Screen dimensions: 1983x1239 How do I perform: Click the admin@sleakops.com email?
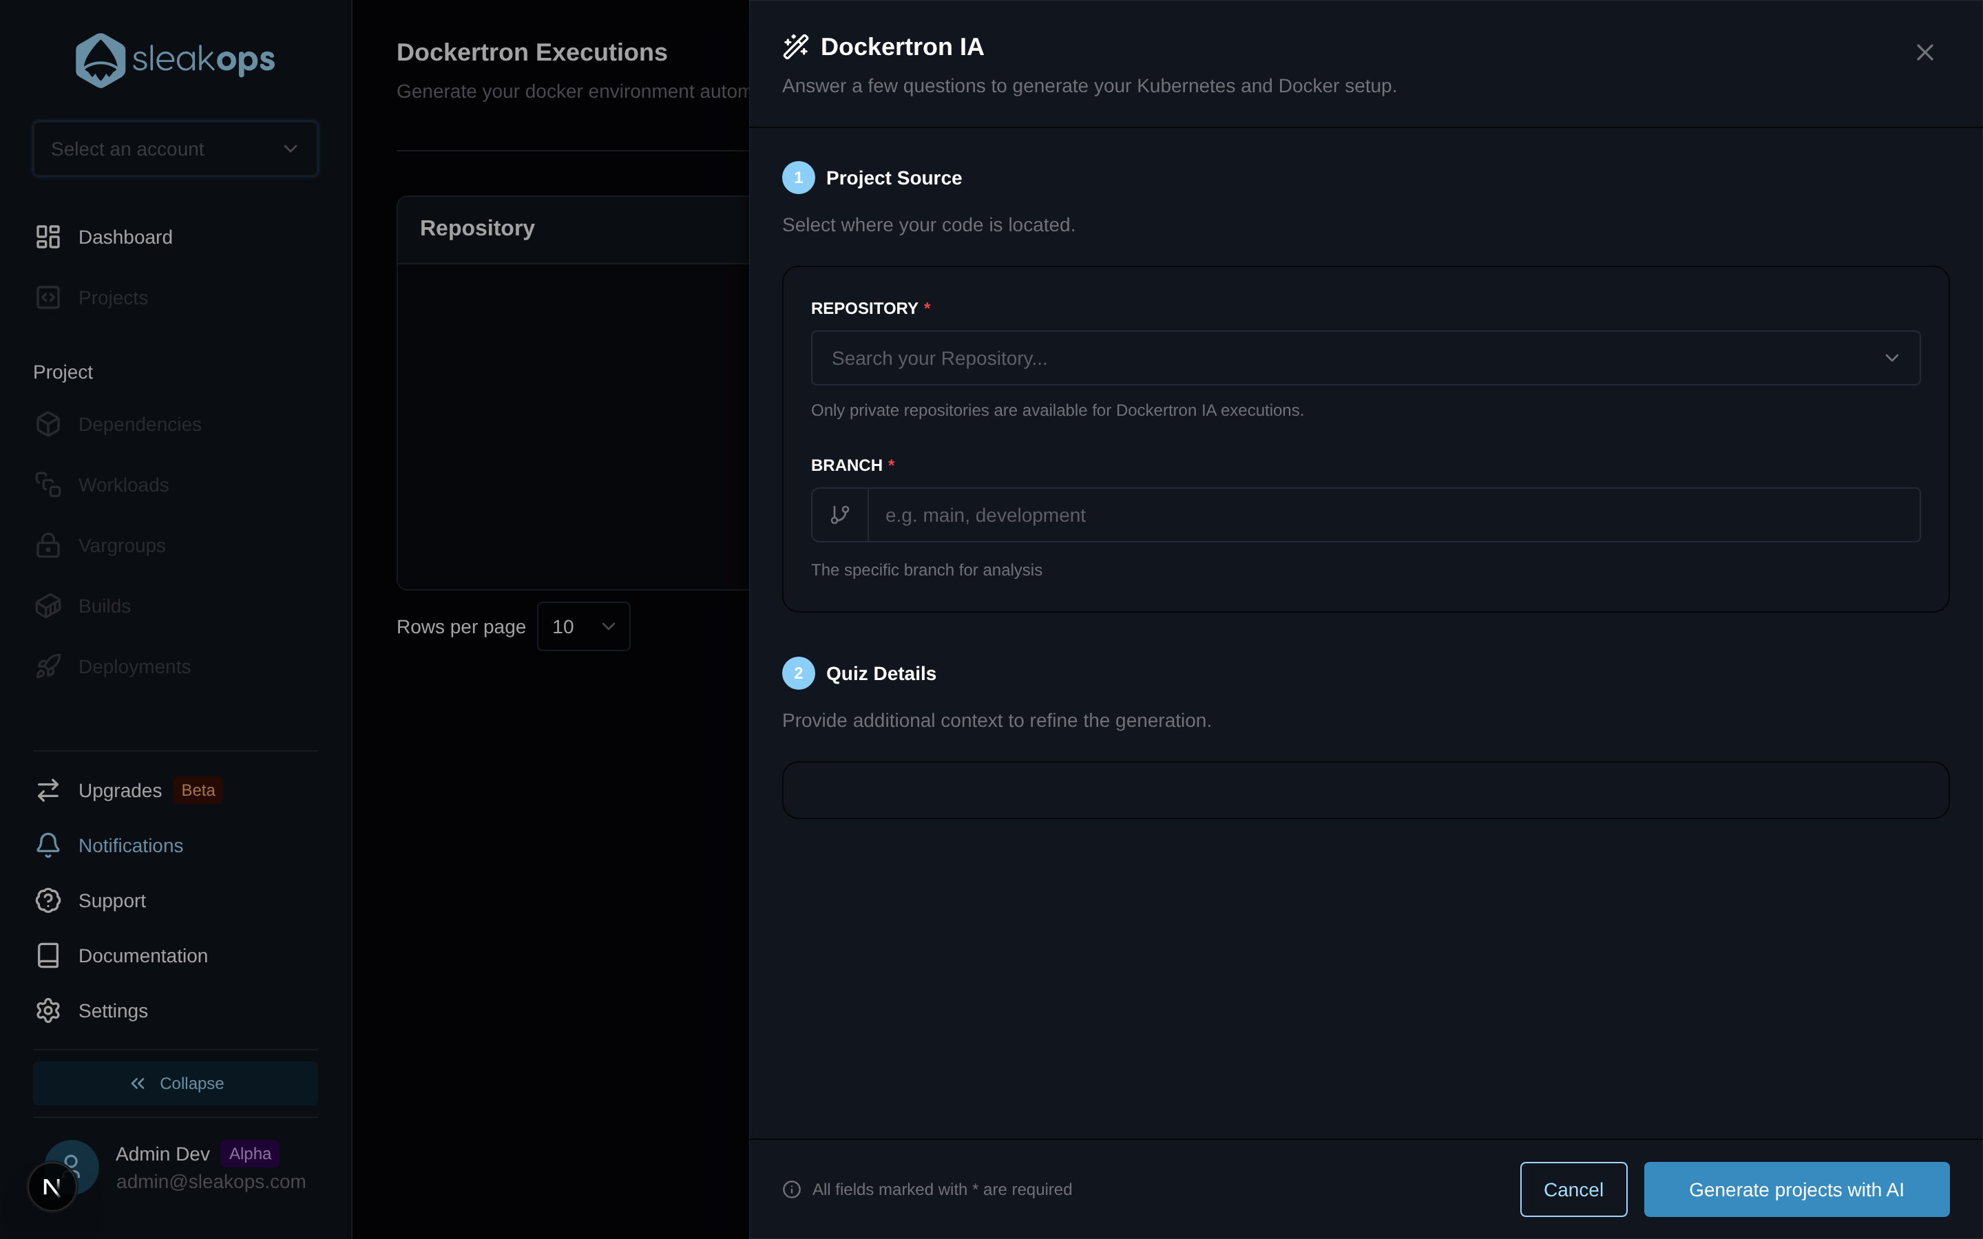211,1182
